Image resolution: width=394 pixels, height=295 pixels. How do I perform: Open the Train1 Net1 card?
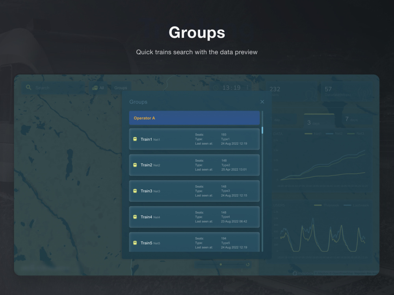pyautogui.click(x=194, y=139)
